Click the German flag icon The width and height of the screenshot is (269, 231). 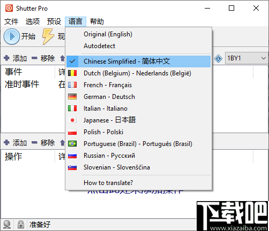72,97
